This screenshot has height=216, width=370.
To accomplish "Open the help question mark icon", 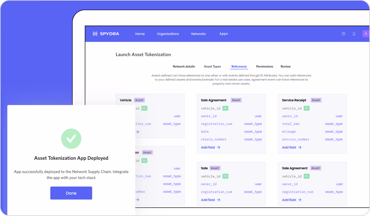I will (343, 34).
